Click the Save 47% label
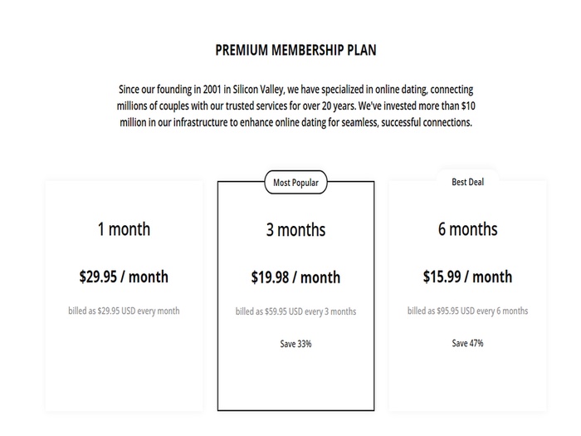Image resolution: width=581 pixels, height=436 pixels. (467, 343)
